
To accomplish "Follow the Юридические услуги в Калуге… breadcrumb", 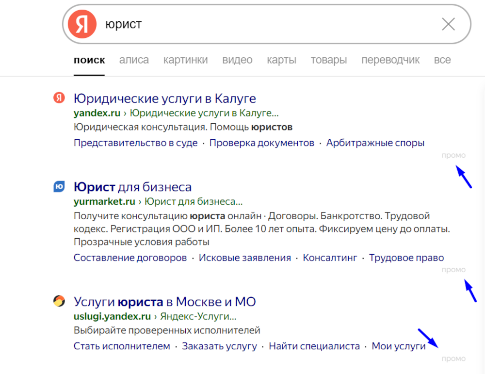I will pos(204,113).
